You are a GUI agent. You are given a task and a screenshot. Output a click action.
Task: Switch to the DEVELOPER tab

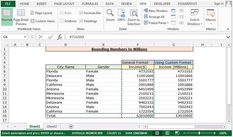click(162, 4)
